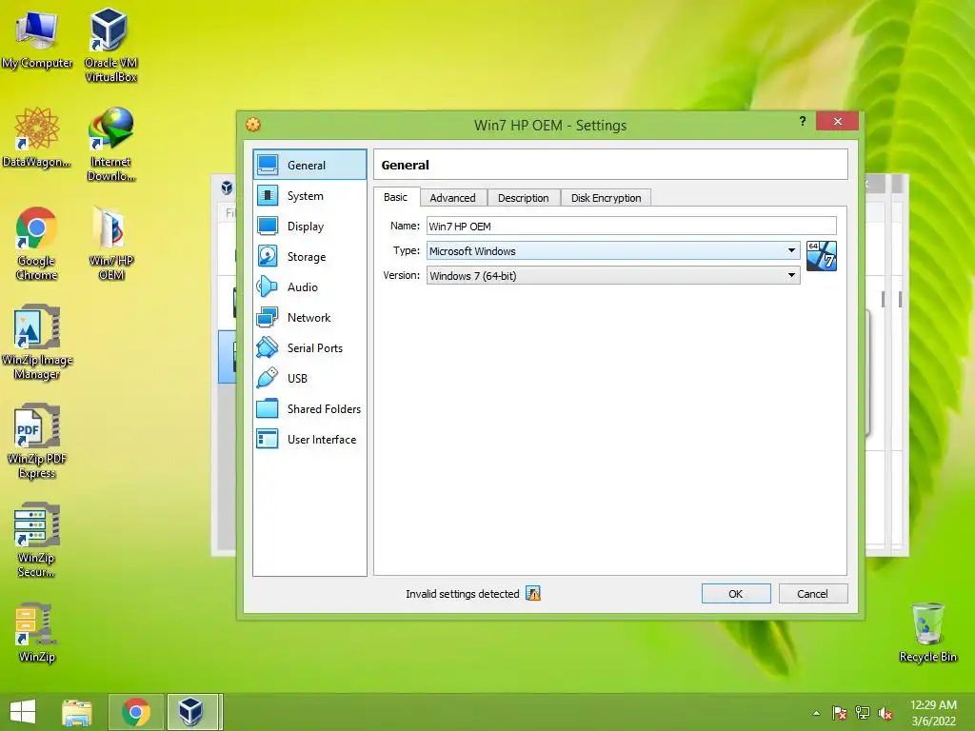Confirm settings with the OK button

point(736,594)
